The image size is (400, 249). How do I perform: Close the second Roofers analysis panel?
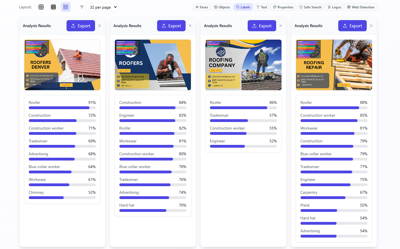click(190, 26)
